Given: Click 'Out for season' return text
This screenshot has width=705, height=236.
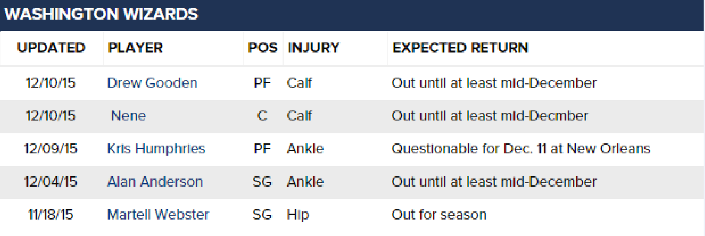Looking at the screenshot, I should (439, 215).
